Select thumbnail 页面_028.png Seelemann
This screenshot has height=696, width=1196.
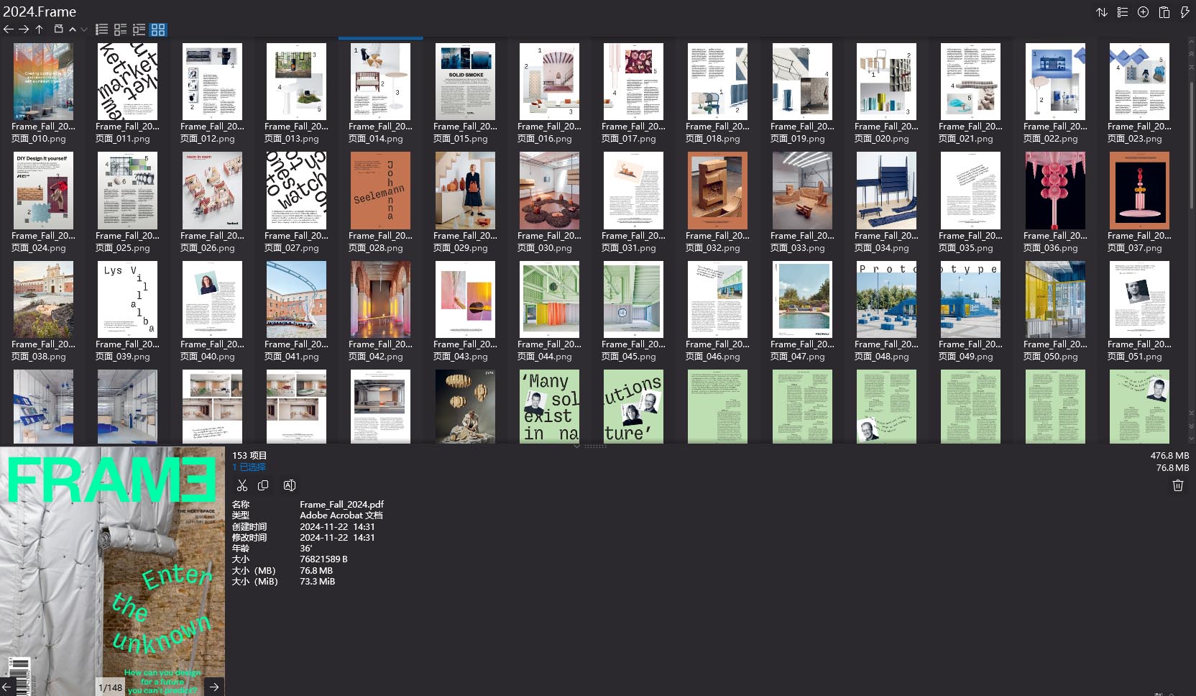pos(381,191)
